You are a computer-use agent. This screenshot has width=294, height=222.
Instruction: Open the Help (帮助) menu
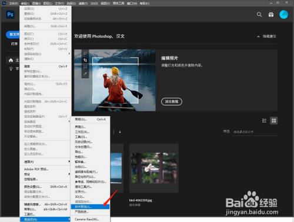pyautogui.click(x=145, y=4)
